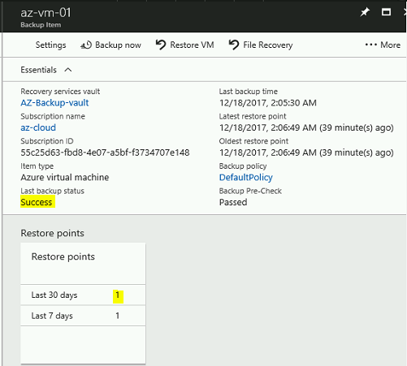Click the Restore points section heading

[52, 233]
